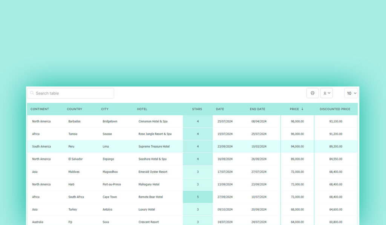
Task: Click the Discounted Price column header
Action: pos(335,109)
